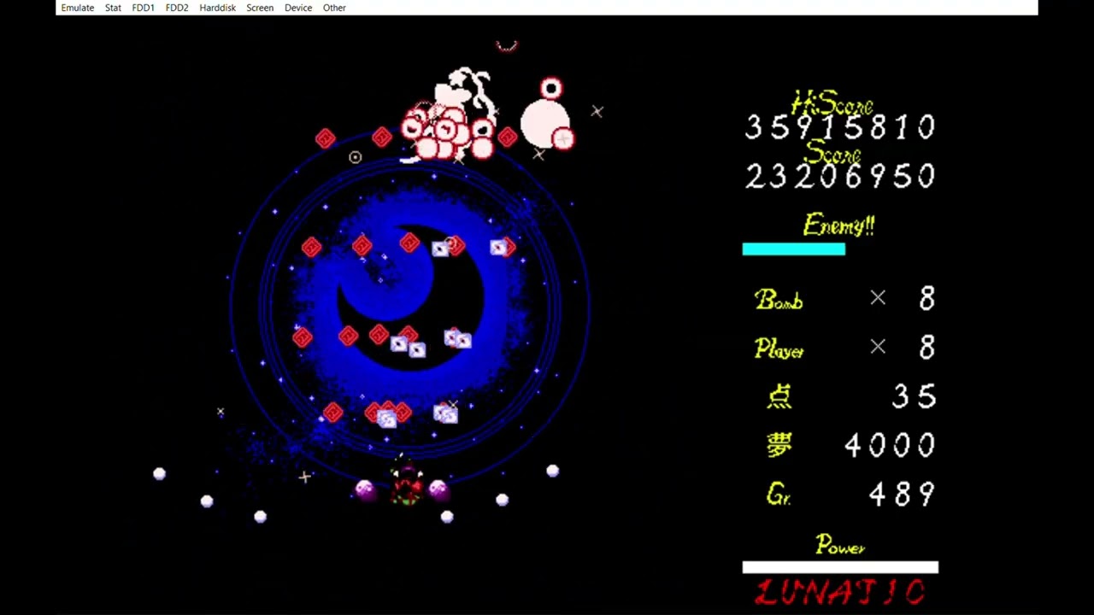The height and width of the screenshot is (615, 1094).
Task: Click the point item count 35
Action: (915, 396)
